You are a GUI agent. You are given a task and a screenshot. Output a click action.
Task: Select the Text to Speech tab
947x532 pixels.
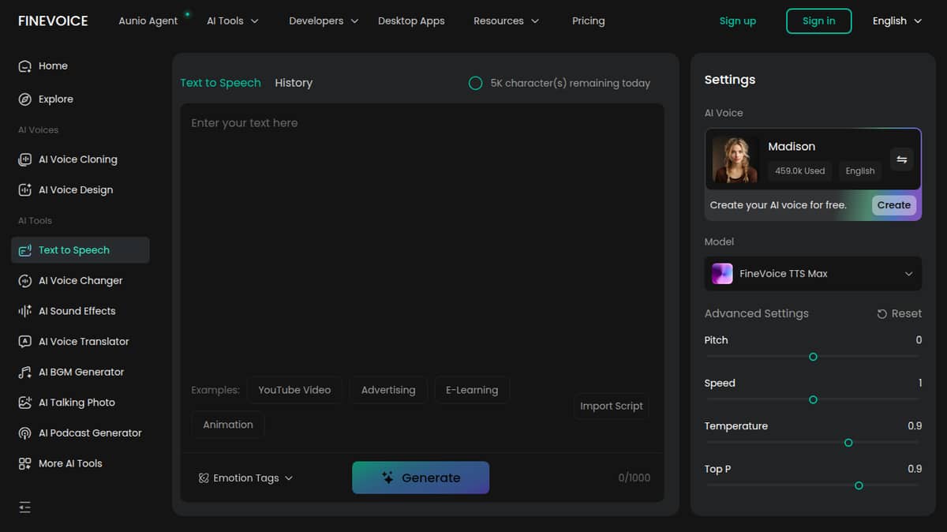pyautogui.click(x=220, y=83)
